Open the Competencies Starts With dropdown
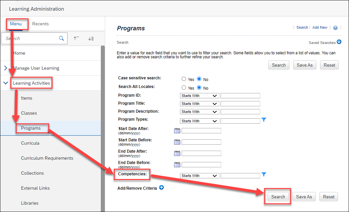Screen dimensions: 349x212 point(199,175)
